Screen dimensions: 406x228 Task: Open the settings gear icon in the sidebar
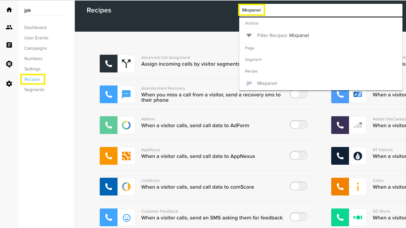[9, 84]
